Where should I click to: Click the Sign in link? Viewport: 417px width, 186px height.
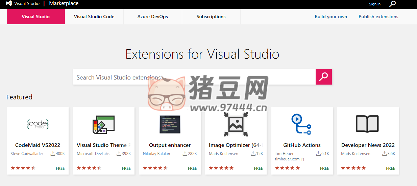375,4
